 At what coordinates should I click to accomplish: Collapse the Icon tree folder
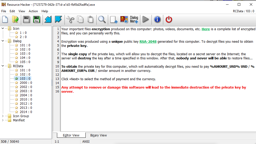pos(3,28)
